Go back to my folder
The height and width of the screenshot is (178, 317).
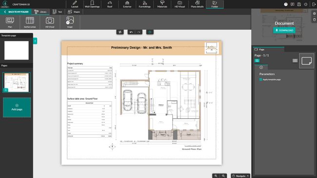16,12
